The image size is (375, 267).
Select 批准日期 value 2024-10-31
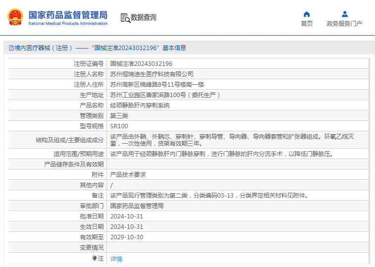pyautogui.click(x=126, y=216)
